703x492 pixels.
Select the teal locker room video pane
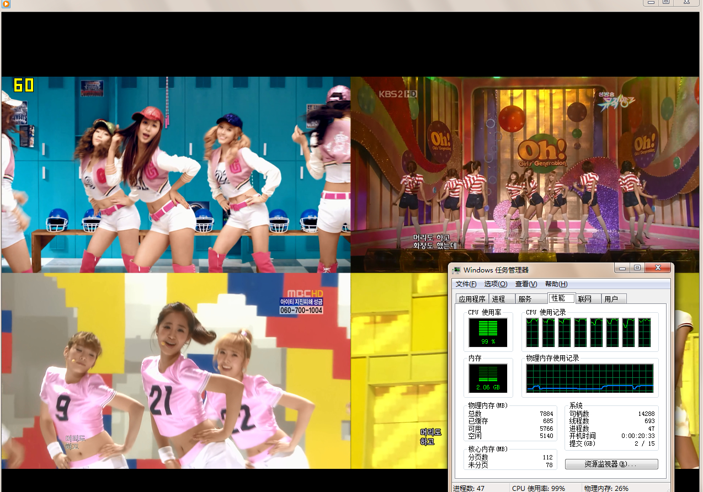(176, 175)
